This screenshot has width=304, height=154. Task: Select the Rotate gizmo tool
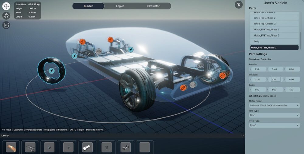(6, 16)
